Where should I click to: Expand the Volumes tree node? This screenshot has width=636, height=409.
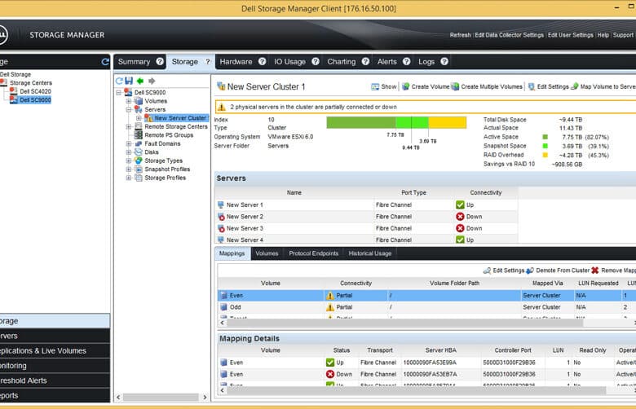click(129, 101)
